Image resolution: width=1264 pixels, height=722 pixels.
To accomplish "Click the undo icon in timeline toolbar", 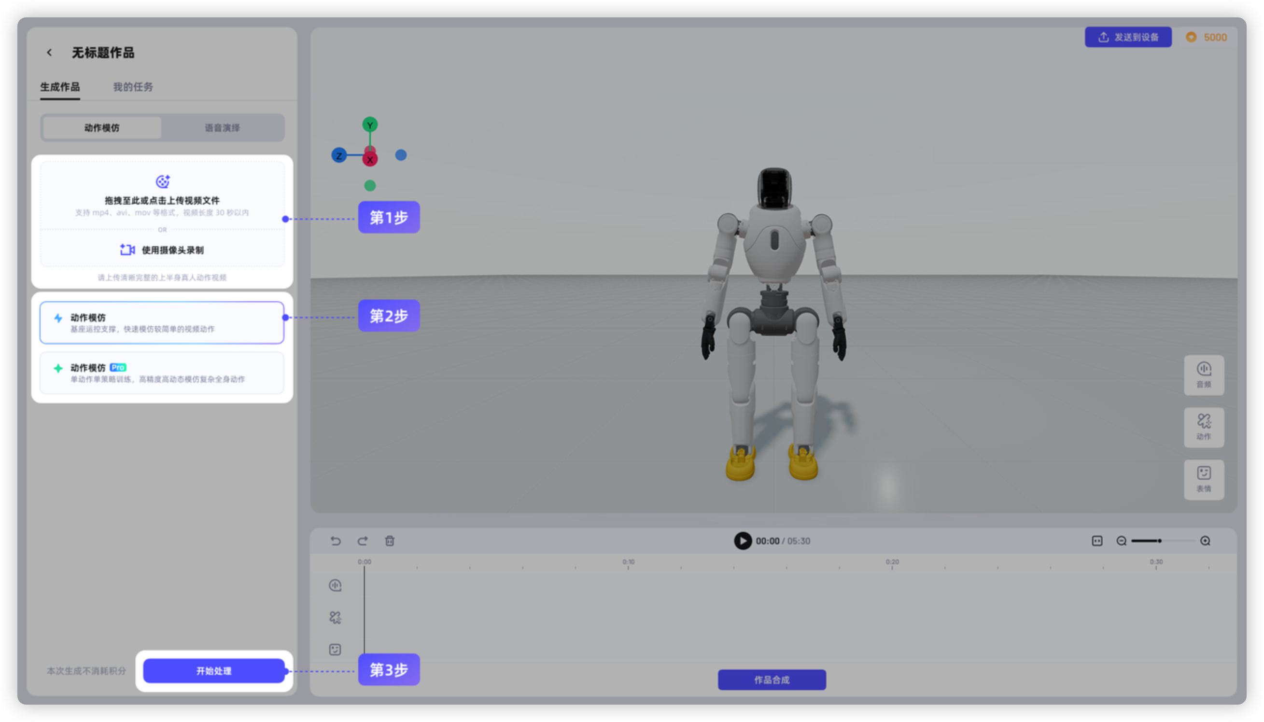I will (x=336, y=541).
